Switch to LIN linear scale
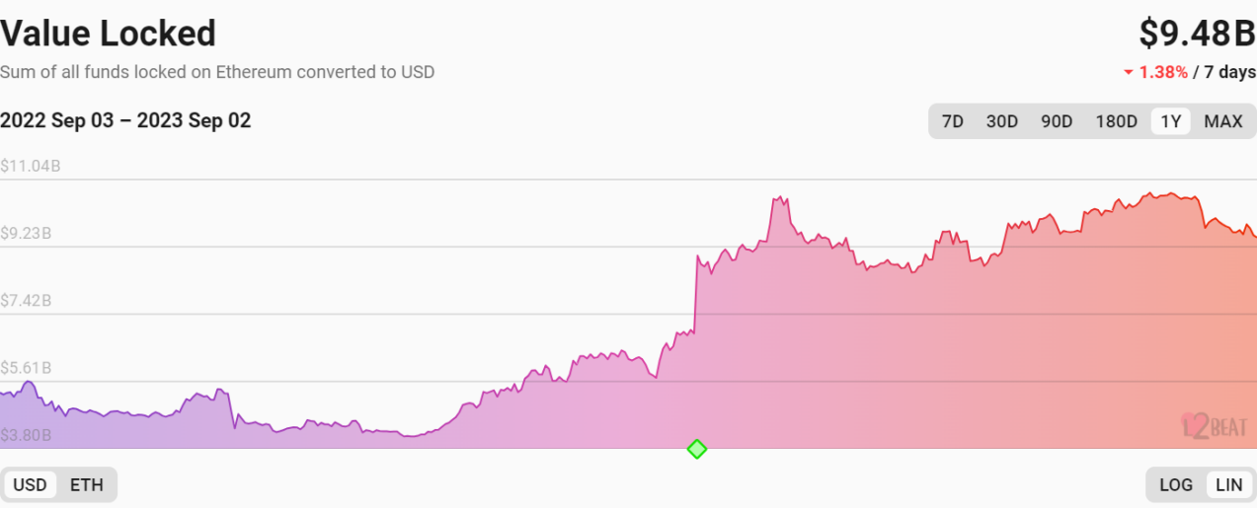 click(1228, 484)
